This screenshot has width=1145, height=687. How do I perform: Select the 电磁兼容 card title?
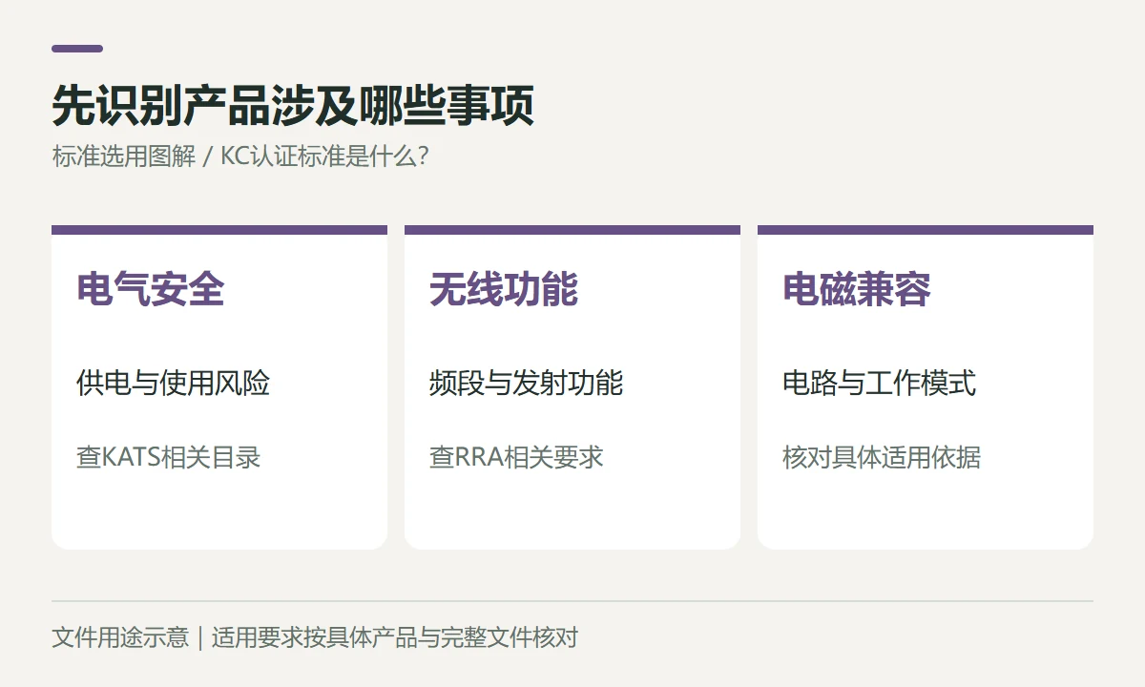[x=857, y=289]
